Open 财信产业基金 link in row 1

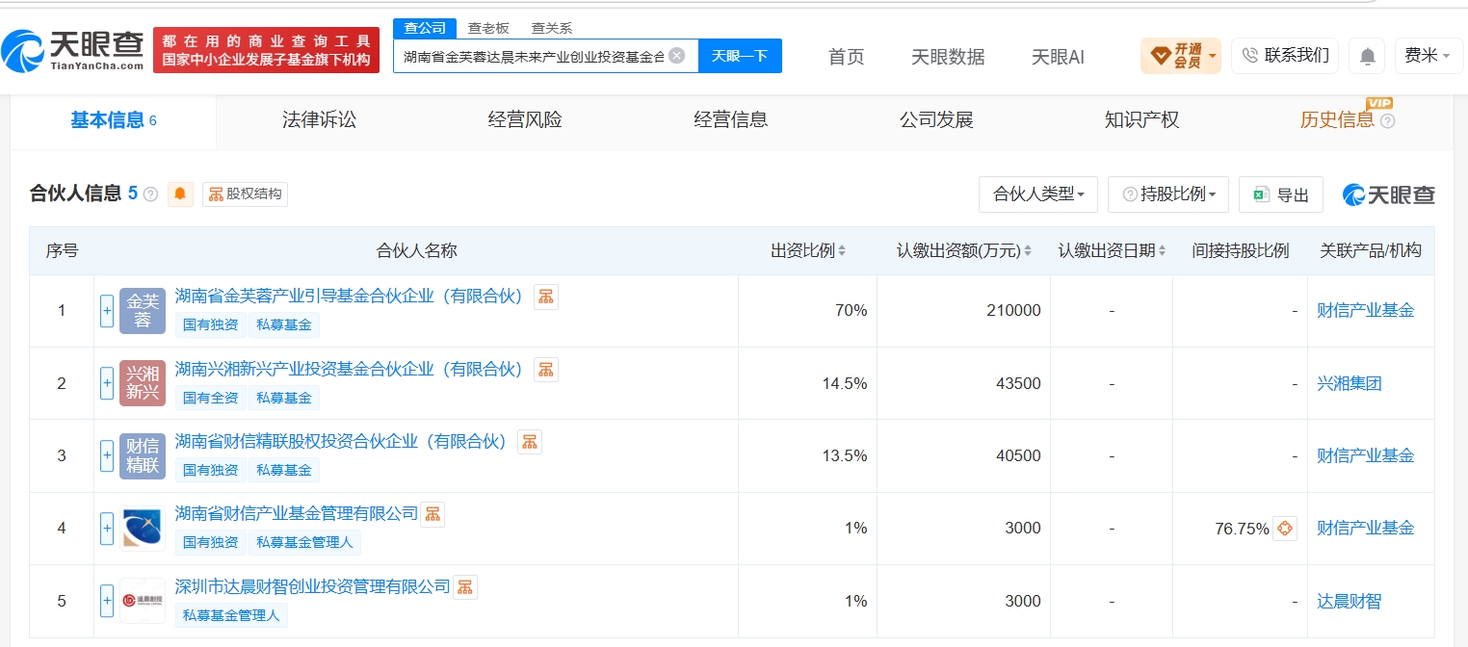1366,311
